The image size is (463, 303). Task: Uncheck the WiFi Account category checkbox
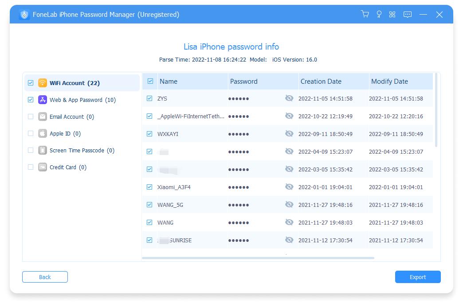coord(31,83)
